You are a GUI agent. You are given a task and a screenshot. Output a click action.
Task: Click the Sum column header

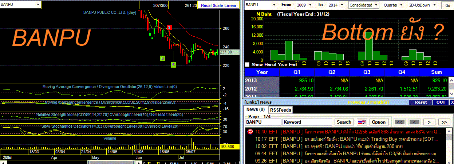436,72
